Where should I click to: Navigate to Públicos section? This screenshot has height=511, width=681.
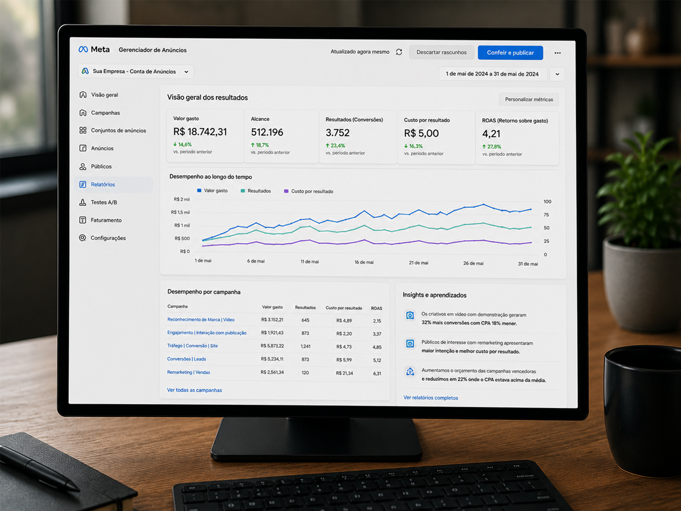click(x=101, y=166)
